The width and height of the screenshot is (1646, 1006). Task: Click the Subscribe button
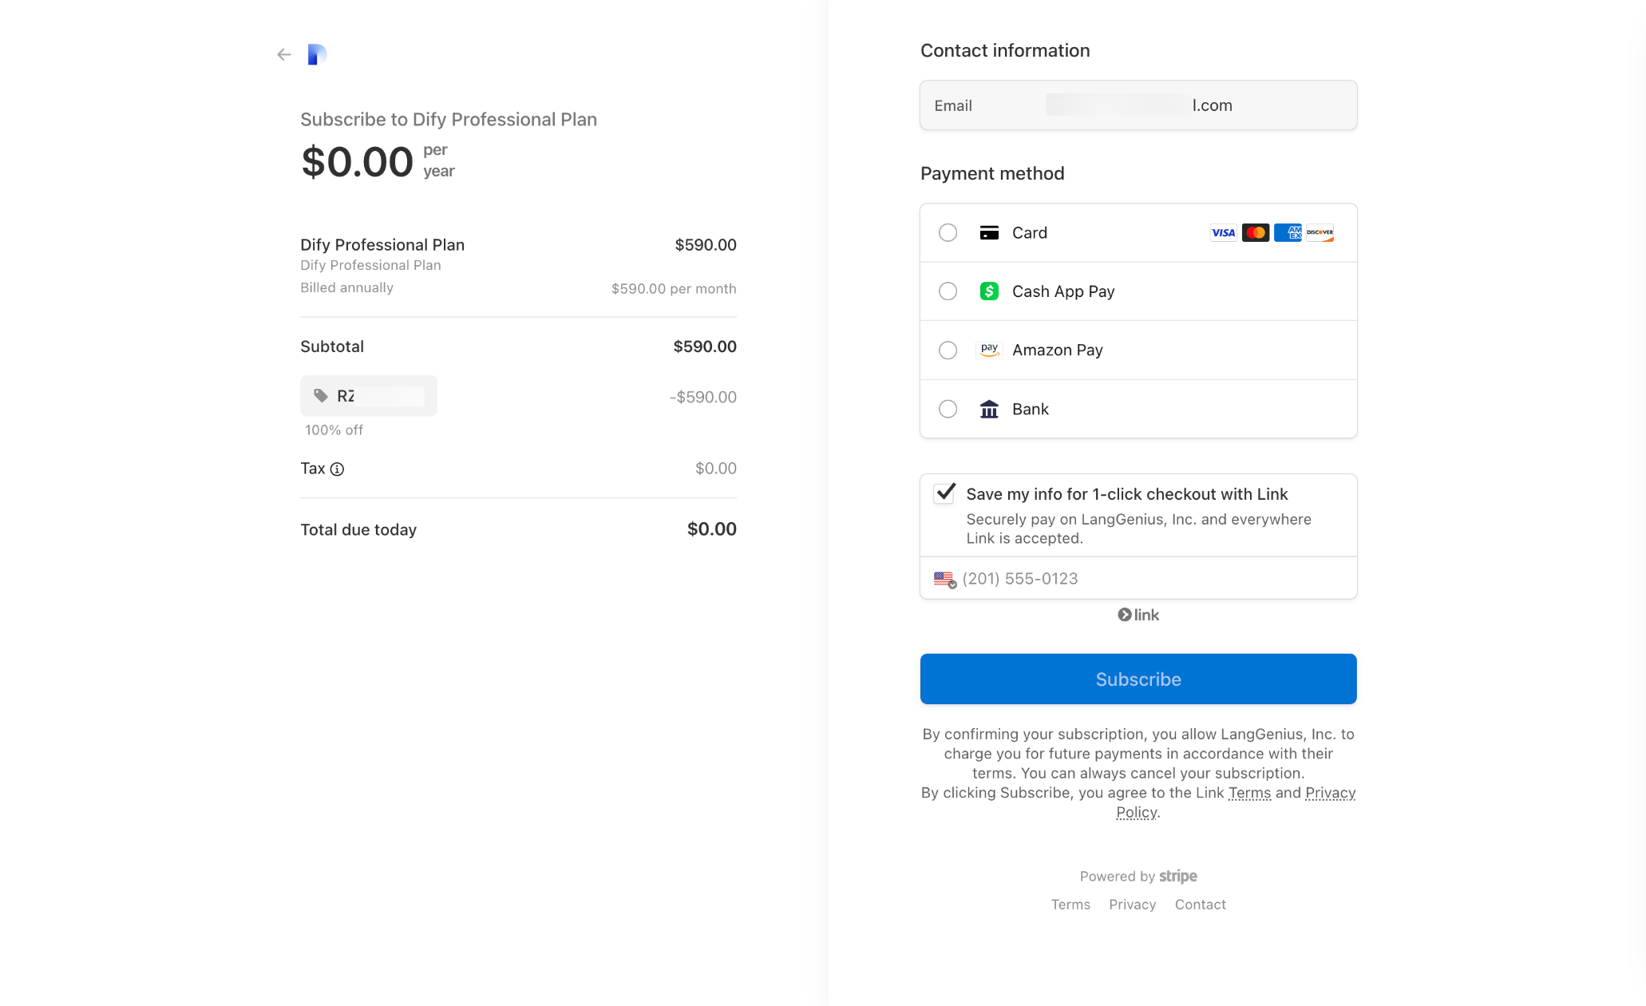coord(1138,679)
